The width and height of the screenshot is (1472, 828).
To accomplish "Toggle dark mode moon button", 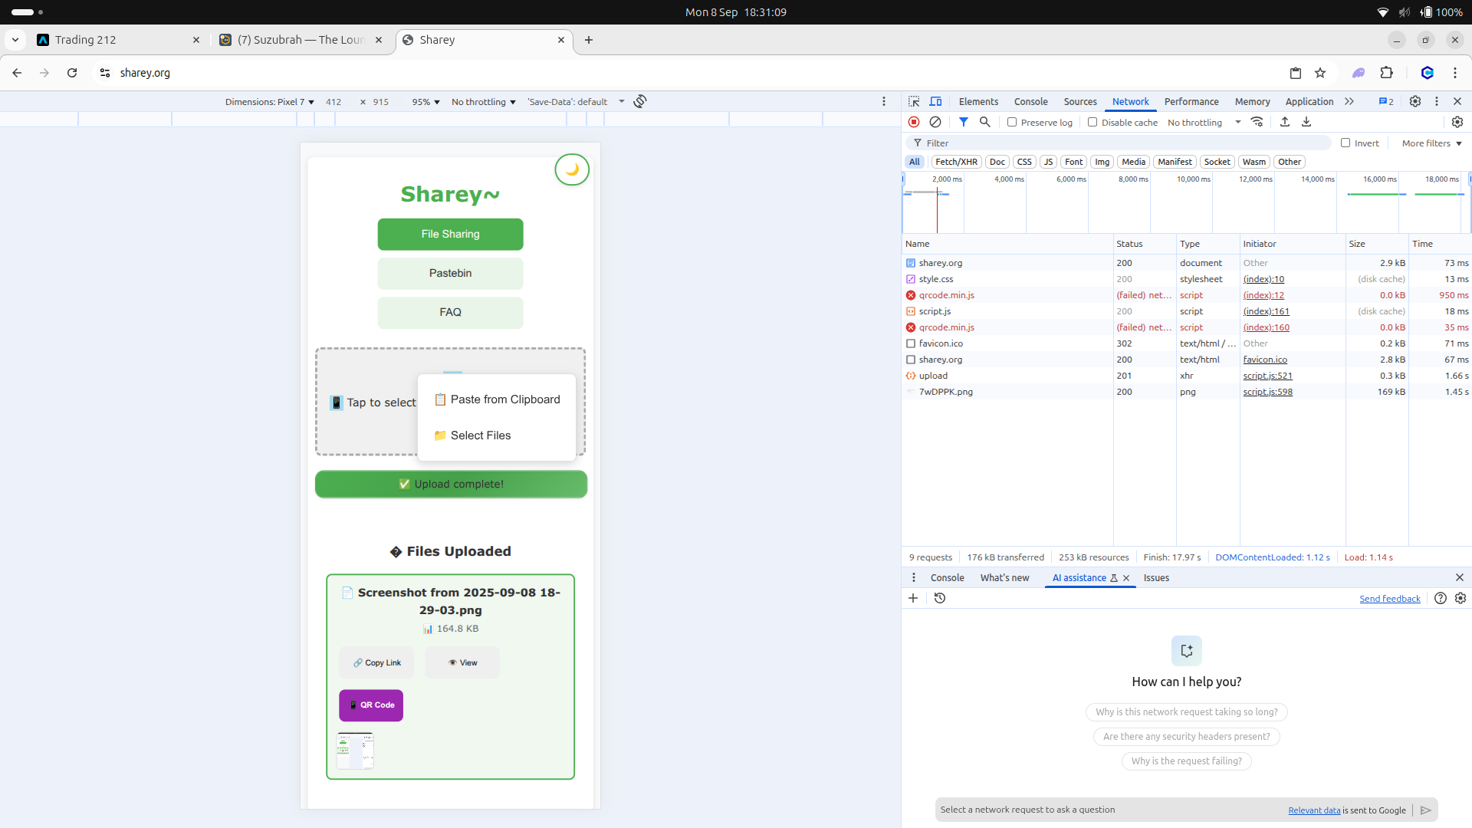I will coord(572,169).
